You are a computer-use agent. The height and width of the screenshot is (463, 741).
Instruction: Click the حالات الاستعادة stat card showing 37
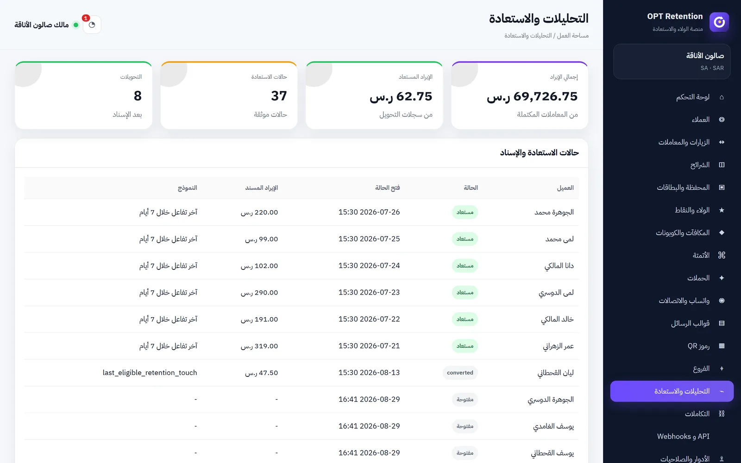pyautogui.click(x=229, y=95)
